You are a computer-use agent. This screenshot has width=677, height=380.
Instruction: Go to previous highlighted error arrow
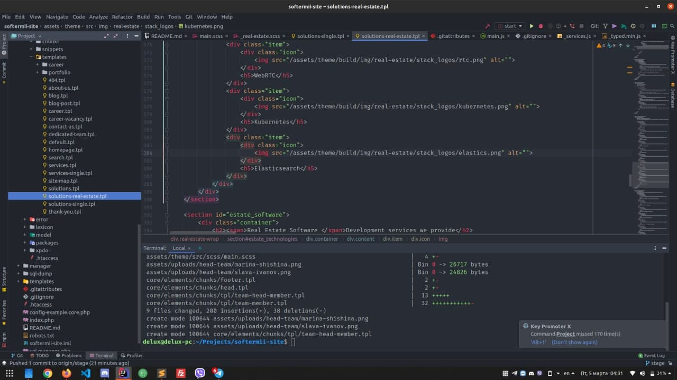click(620, 46)
